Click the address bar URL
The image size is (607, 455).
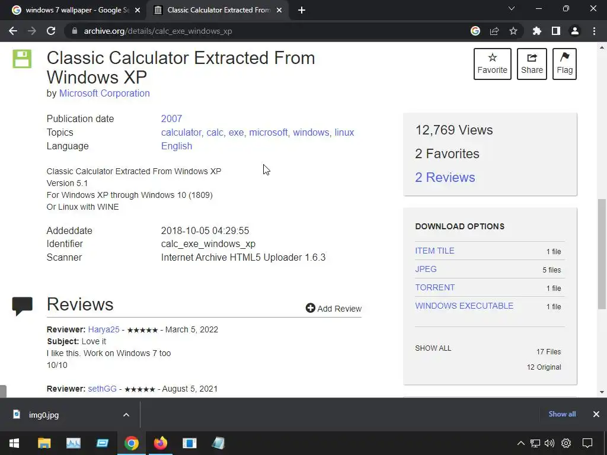click(158, 31)
